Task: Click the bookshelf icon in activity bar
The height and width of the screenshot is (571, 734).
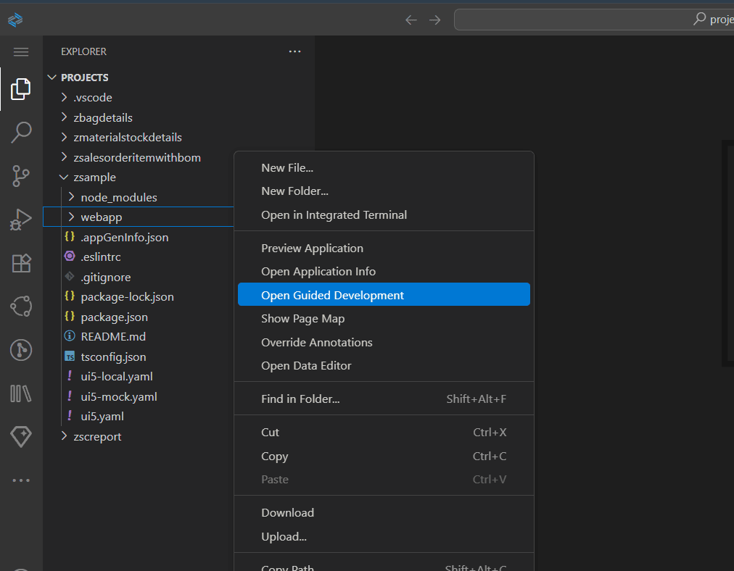Action: 21,393
